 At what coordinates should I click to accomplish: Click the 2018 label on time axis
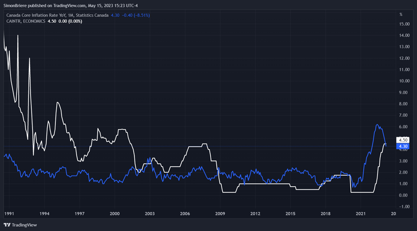pos(325,214)
